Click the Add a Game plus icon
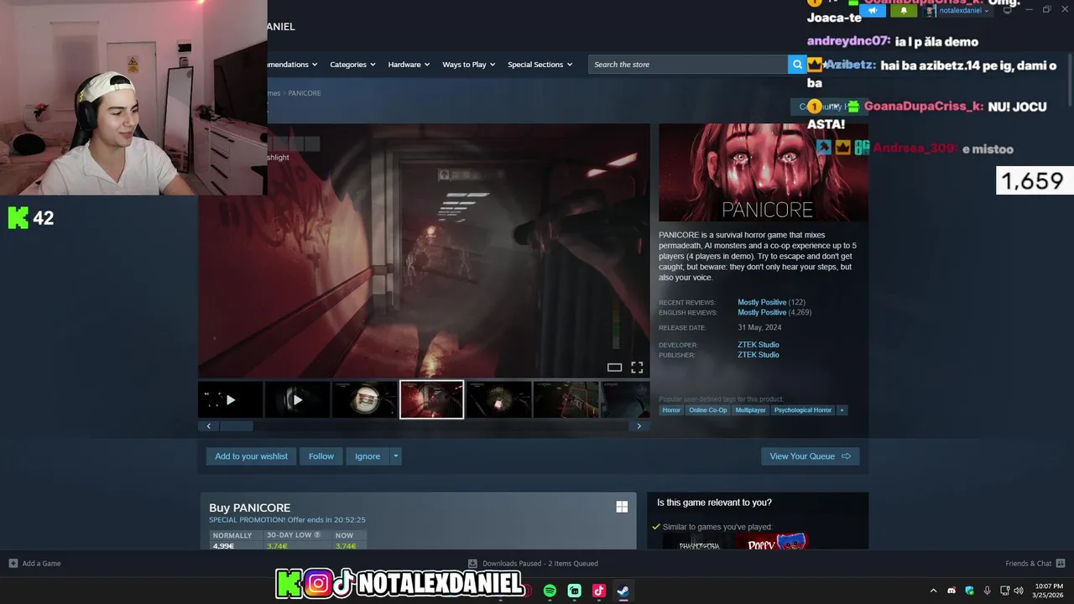 pos(13,563)
